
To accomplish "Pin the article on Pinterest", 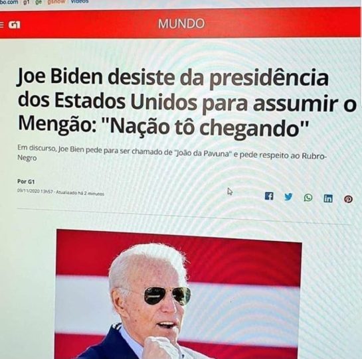I will click(x=348, y=199).
